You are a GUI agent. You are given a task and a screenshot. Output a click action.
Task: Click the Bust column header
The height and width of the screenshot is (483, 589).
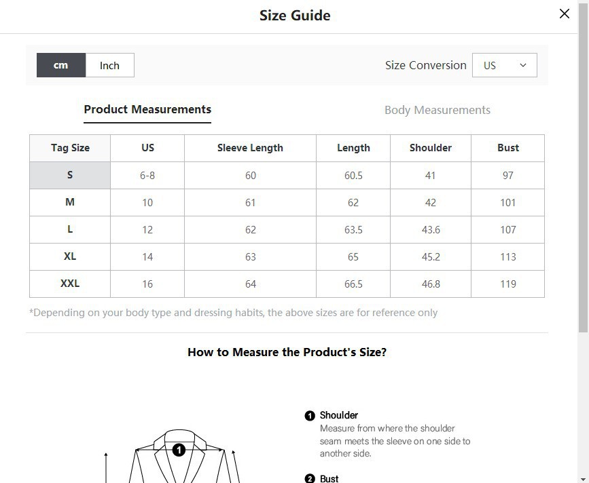click(507, 148)
